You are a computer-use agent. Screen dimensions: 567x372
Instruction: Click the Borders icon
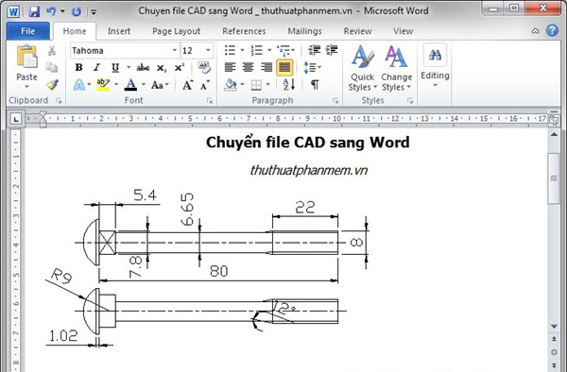(256, 85)
